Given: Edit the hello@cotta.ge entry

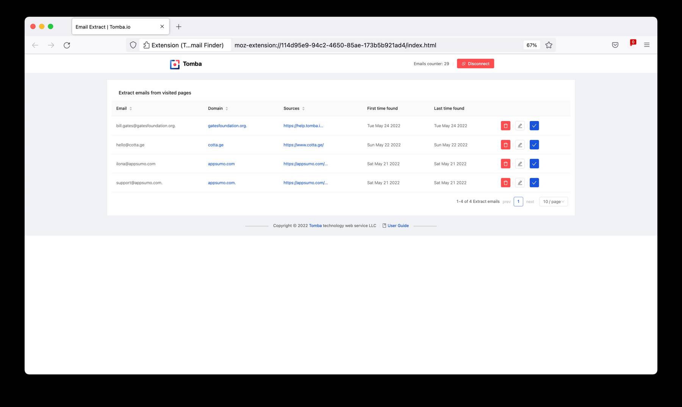Looking at the screenshot, I should click(520, 145).
